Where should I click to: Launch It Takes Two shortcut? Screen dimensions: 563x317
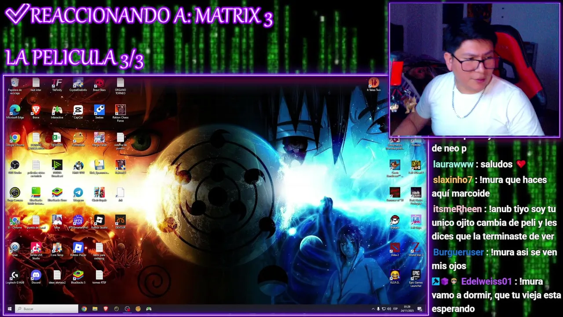(373, 85)
